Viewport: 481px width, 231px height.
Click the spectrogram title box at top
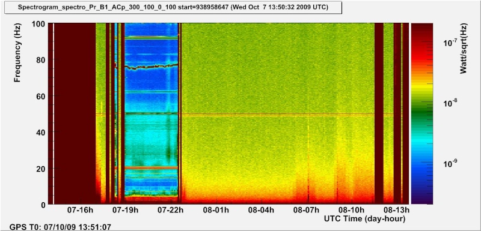(173, 7)
